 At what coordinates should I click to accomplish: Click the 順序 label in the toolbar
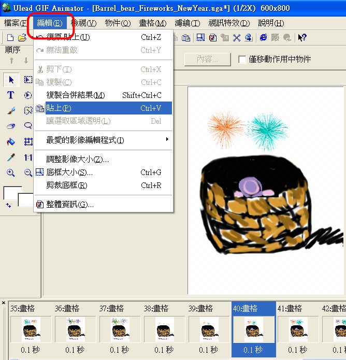coord(12,50)
